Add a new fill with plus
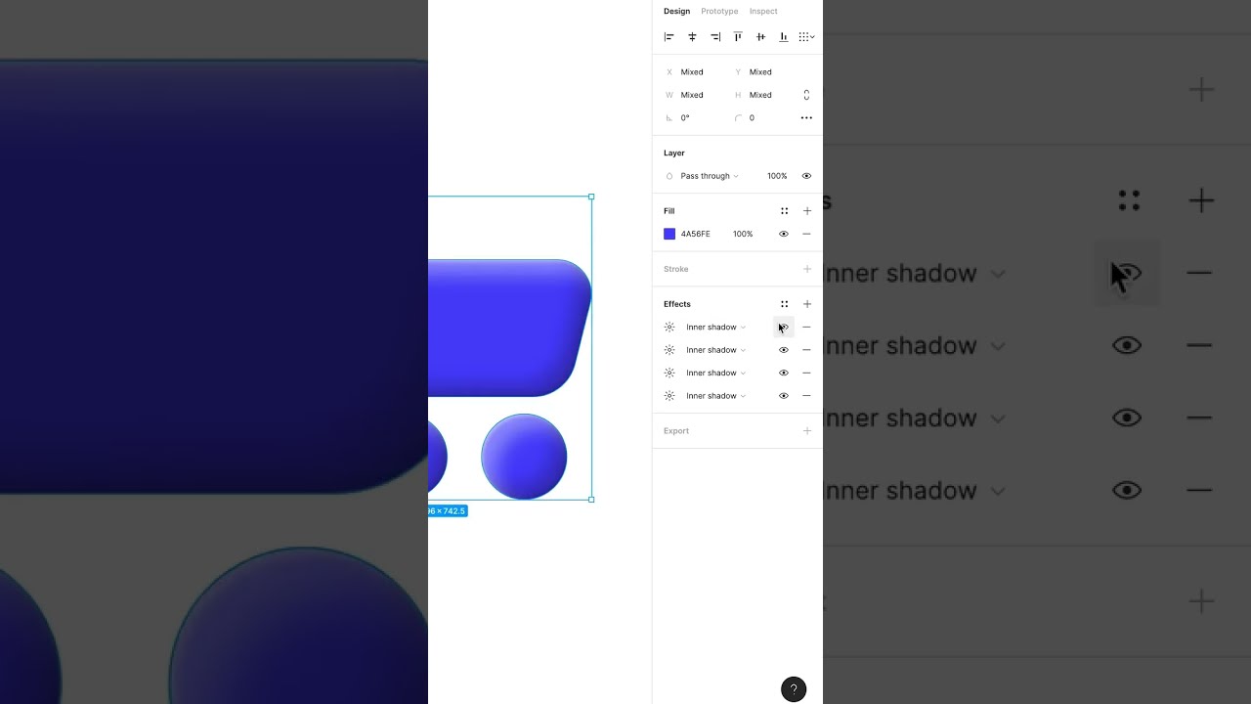 806,211
